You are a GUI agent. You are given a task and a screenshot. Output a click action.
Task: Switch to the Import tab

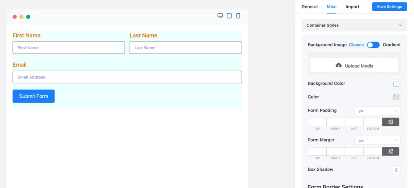[353, 6]
